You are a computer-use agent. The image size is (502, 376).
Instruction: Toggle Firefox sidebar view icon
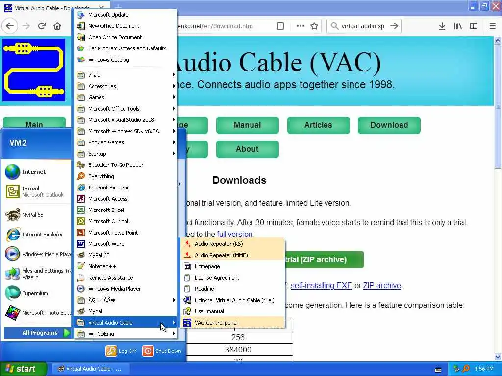474,26
